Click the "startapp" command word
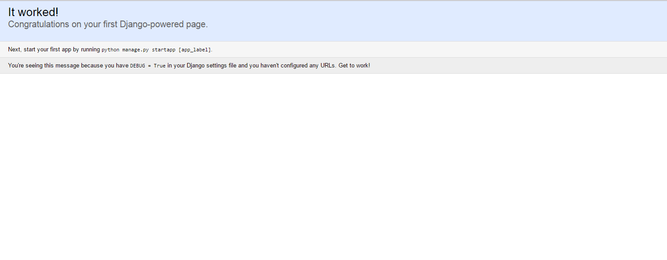 tap(163, 50)
